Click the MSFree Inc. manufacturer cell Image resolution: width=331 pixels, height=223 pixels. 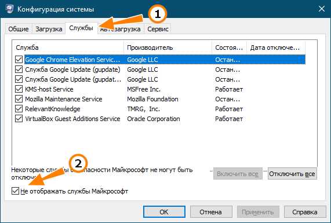tap(144, 89)
